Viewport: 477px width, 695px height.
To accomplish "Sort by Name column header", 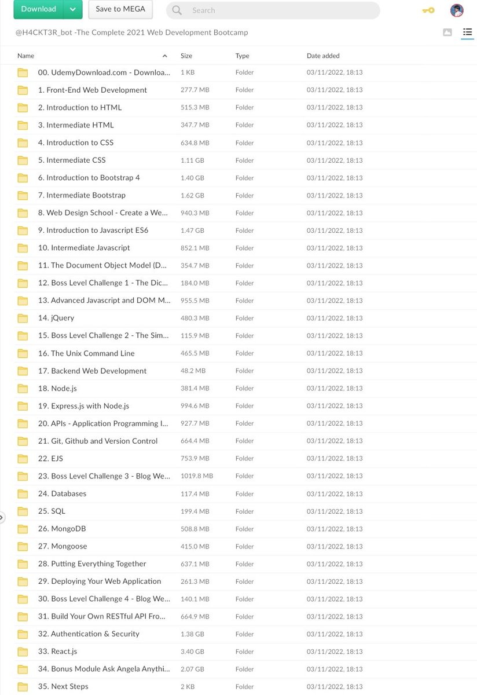I will click(26, 56).
